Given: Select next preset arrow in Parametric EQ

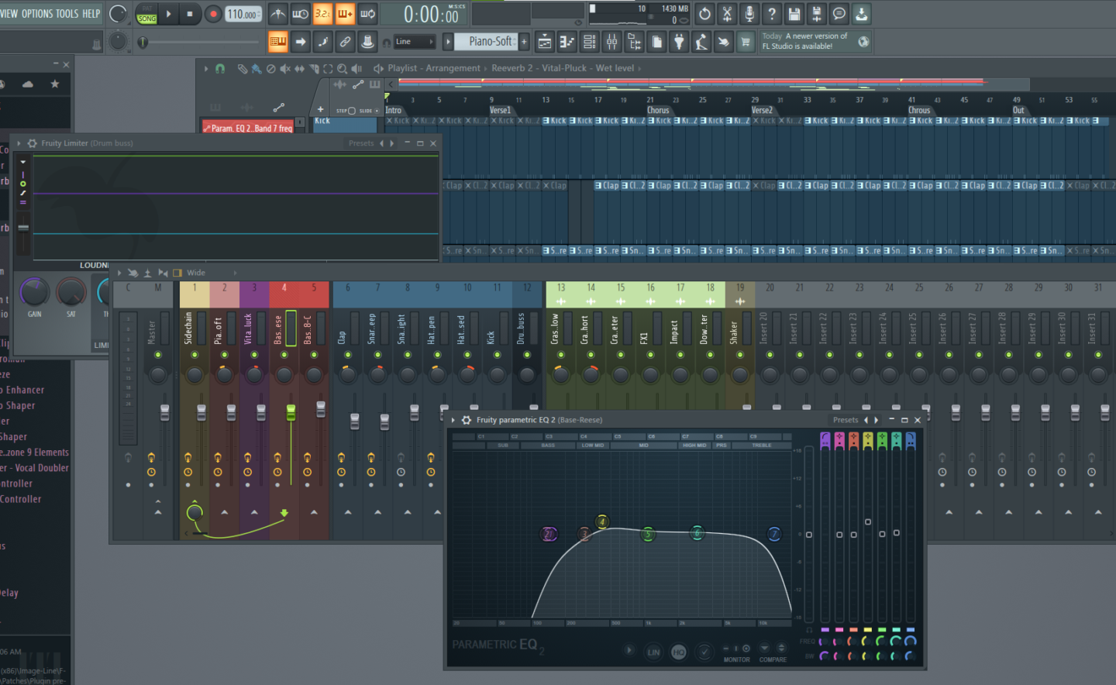Looking at the screenshot, I should [x=877, y=420].
